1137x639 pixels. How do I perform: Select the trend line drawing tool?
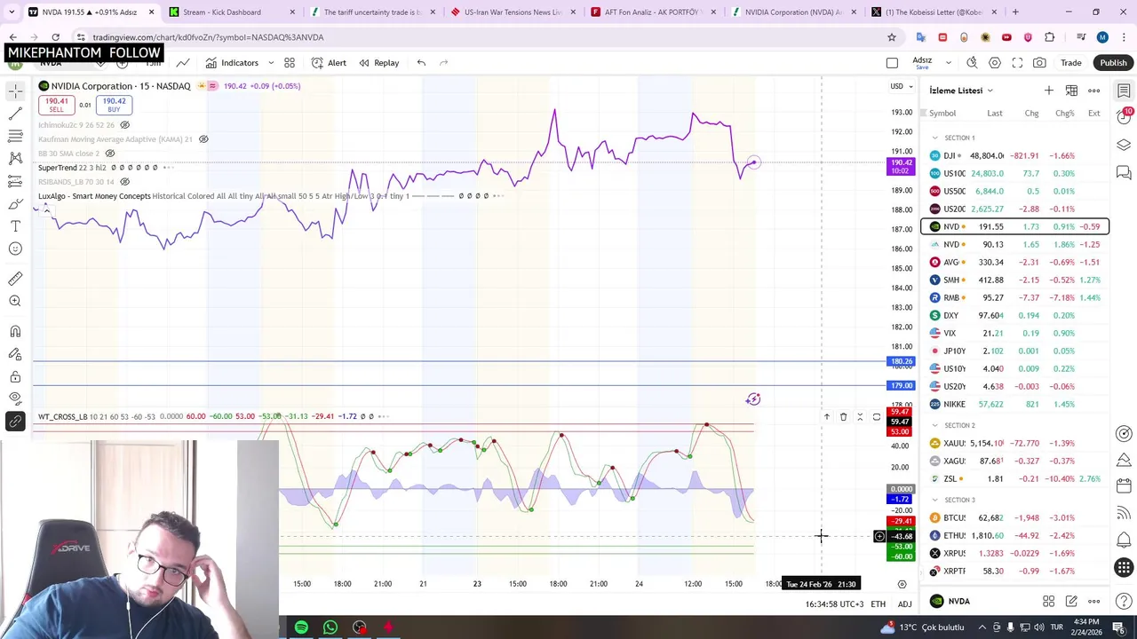pyautogui.click(x=15, y=114)
